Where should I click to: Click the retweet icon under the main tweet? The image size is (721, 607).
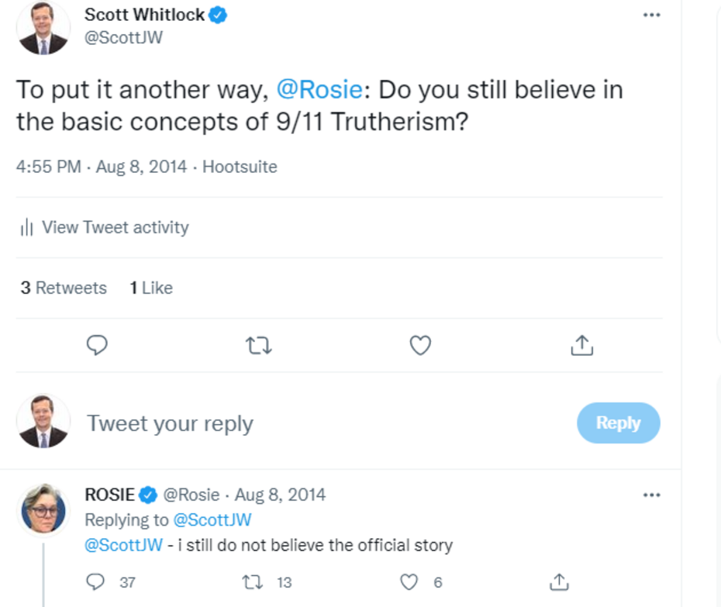click(x=258, y=346)
